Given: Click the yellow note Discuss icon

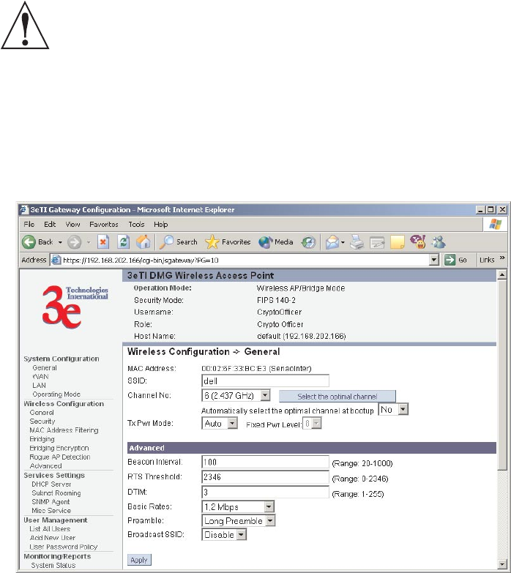Looking at the screenshot, I should coord(398,242).
